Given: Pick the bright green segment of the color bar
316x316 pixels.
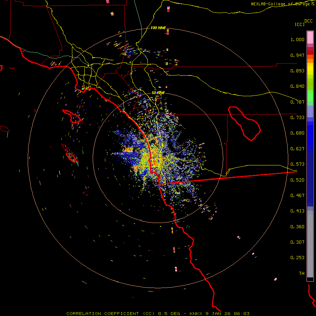Looking at the screenshot, I should [x=310, y=96].
